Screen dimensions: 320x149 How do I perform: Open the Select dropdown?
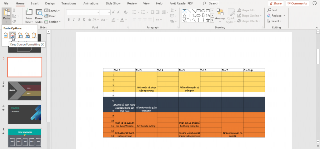[274, 21]
